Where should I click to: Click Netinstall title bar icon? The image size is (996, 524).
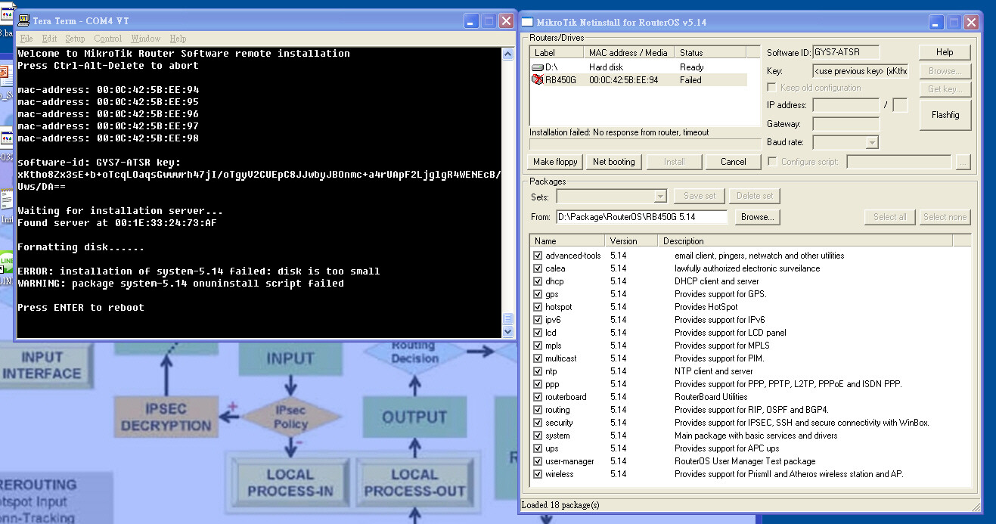(x=528, y=22)
